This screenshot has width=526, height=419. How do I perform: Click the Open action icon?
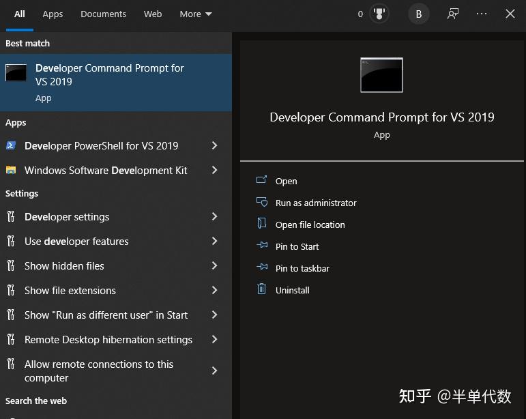click(x=262, y=180)
